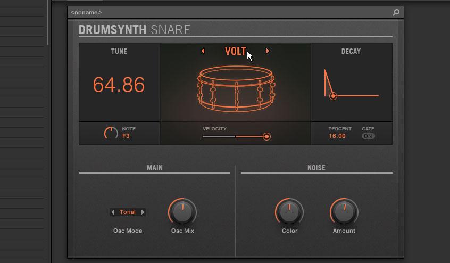
Task: Switch Osc Mode to next option
Action: click(x=143, y=212)
